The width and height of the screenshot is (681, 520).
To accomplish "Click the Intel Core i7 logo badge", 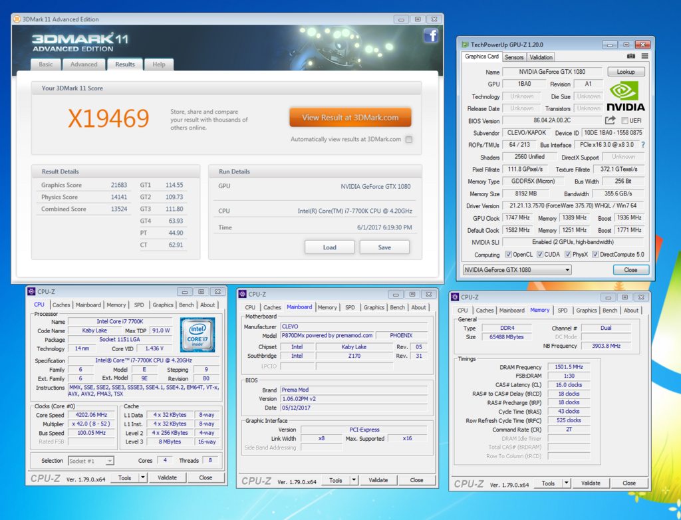I will coord(197,334).
